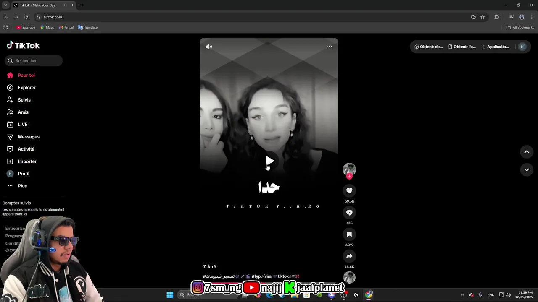The image size is (538, 302).
Task: Open the spinning sound disc thumbnail
Action: point(349,277)
